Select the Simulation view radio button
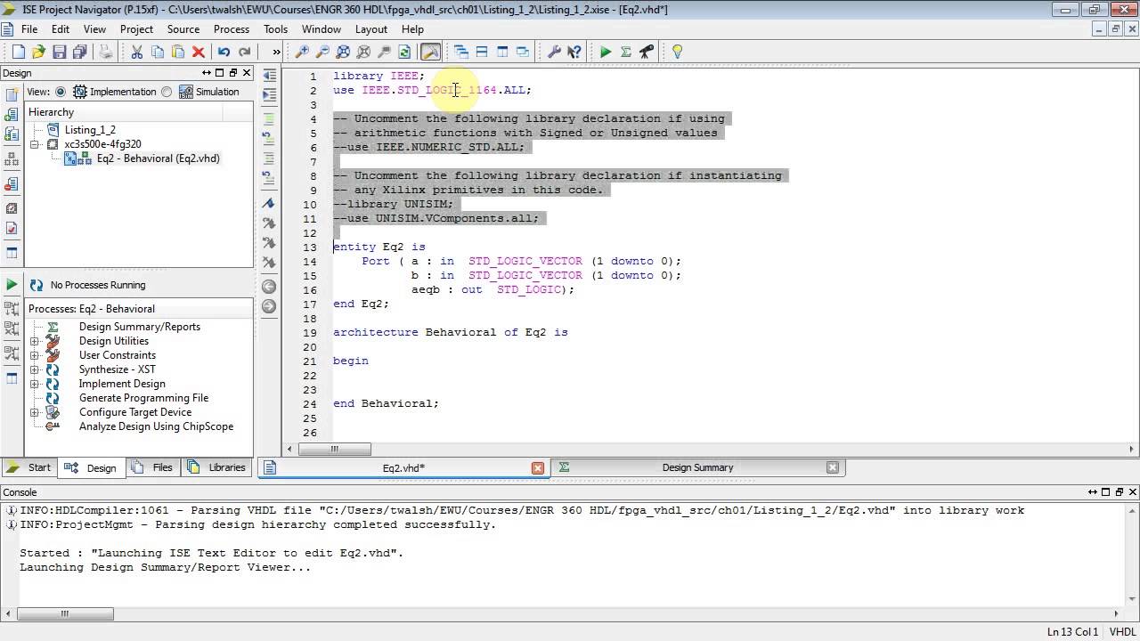 [x=167, y=92]
